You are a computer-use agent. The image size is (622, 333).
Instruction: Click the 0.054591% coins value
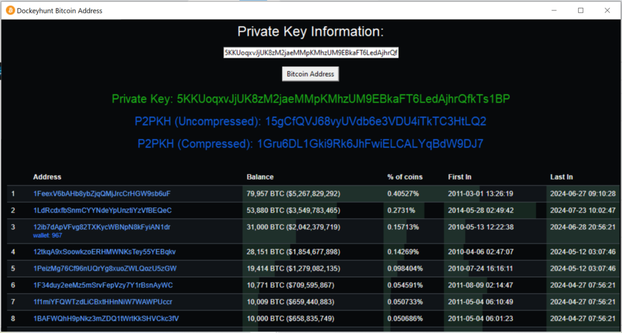click(x=405, y=285)
